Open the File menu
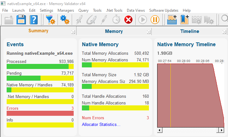Viewport: 228px width, 137px height. pos(5,10)
